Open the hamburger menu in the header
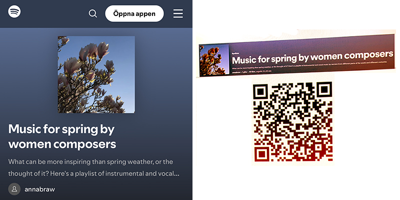Viewport: 400px width, 200px height. click(x=178, y=13)
